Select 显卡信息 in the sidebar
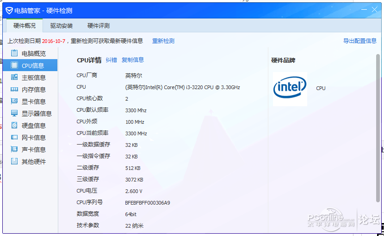Image resolution: width=384 pixels, height=236 pixels. tap(30, 102)
